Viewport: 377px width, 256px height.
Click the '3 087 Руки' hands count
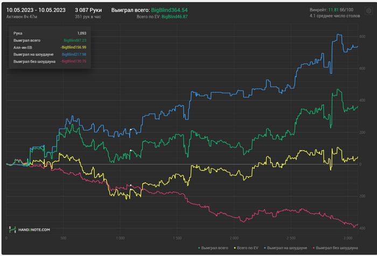[x=89, y=10]
